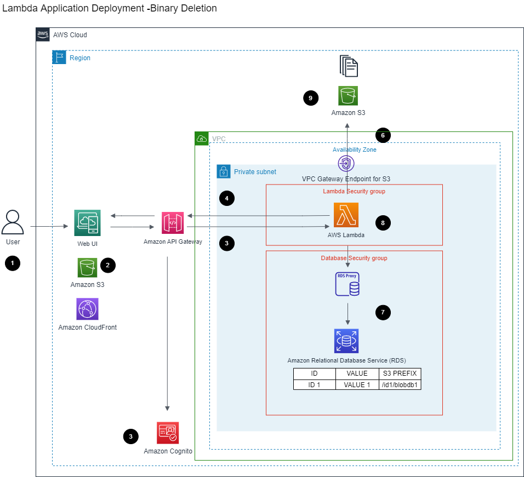The height and width of the screenshot is (477, 524).
Task: Select the 'ID' table header cell
Action: (315, 373)
